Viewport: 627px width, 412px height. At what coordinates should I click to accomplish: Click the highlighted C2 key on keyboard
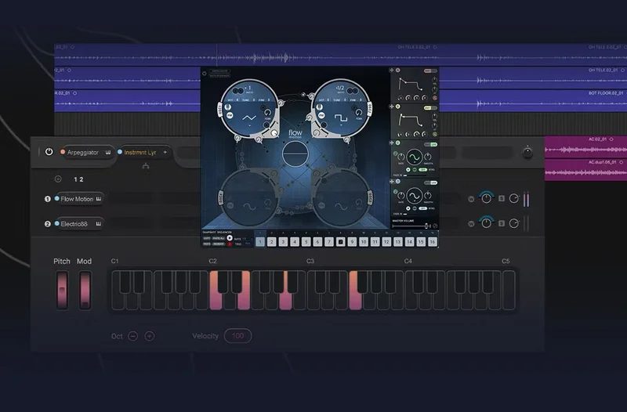point(216,291)
